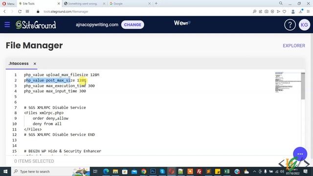
Task: Switch to Something went wrong tab
Action: pyautogui.click(x=82, y=3)
